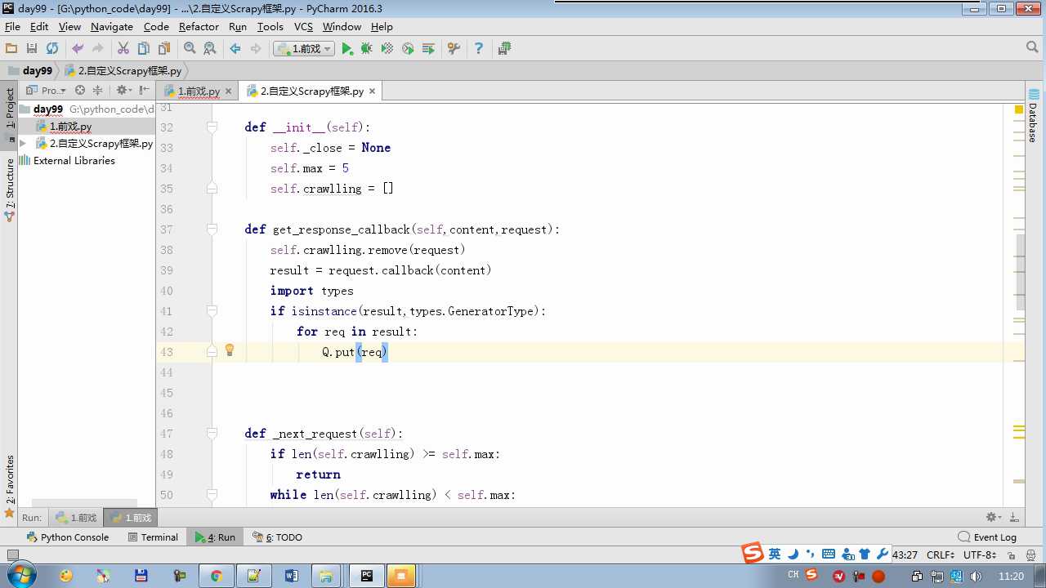
Task: Open Project panel gear settings dropdown
Action: tap(123, 91)
